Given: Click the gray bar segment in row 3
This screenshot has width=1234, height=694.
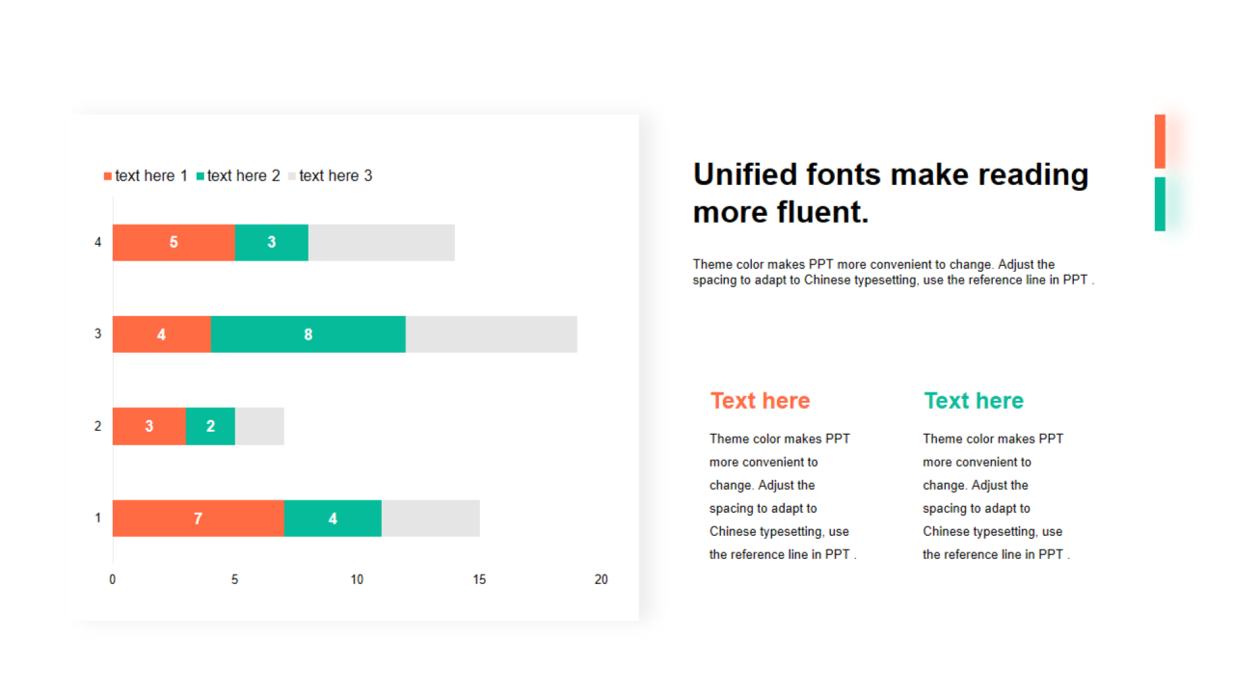Looking at the screenshot, I should click(491, 334).
